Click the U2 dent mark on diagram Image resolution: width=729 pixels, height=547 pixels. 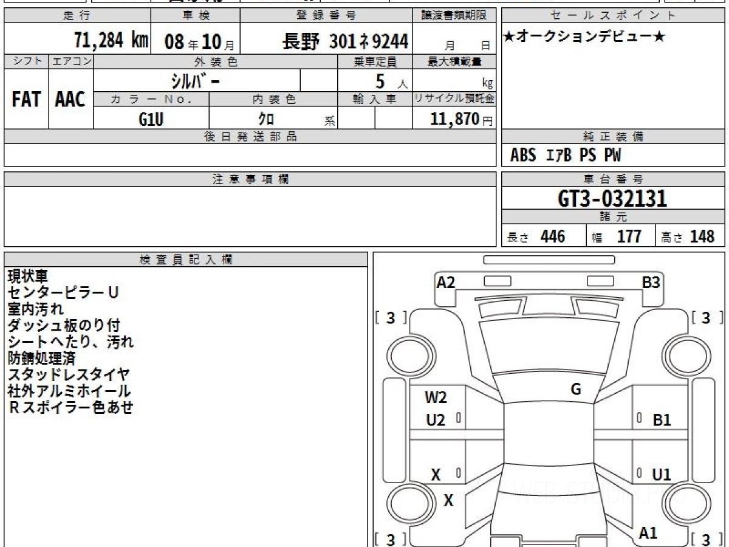click(x=436, y=419)
